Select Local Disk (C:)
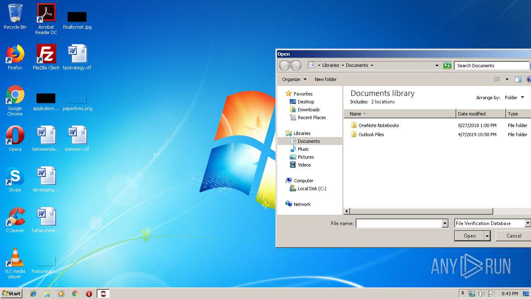The image size is (531, 299). tap(312, 189)
